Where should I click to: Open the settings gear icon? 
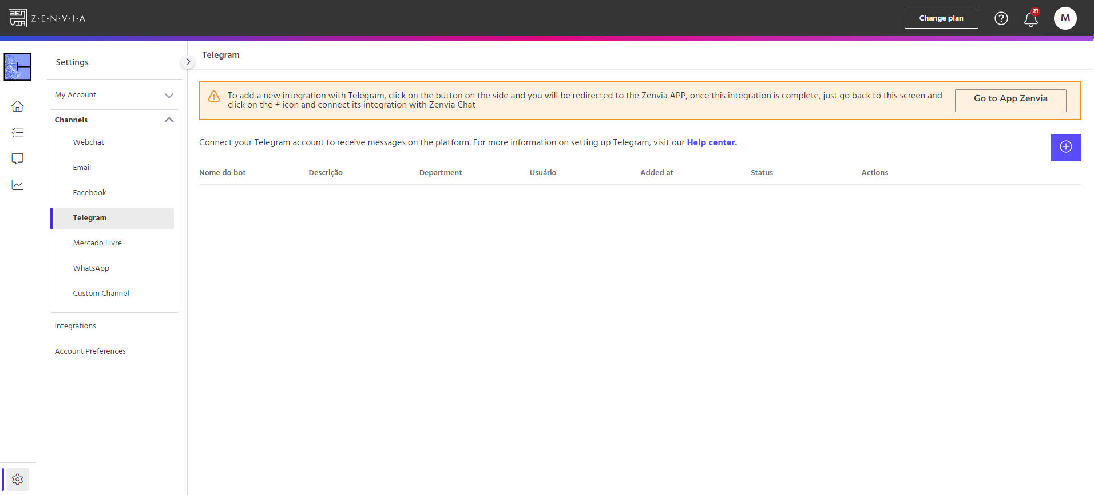[x=18, y=479]
